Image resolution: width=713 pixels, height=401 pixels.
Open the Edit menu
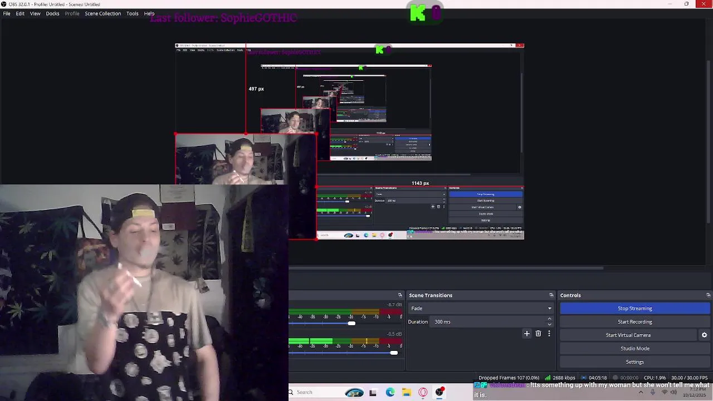click(20, 13)
